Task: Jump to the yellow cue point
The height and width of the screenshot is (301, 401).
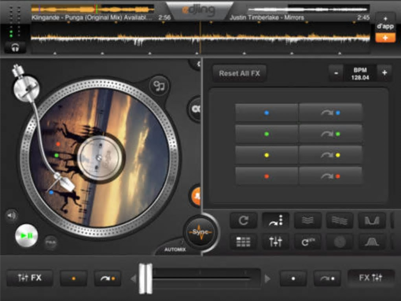Action: point(330,155)
